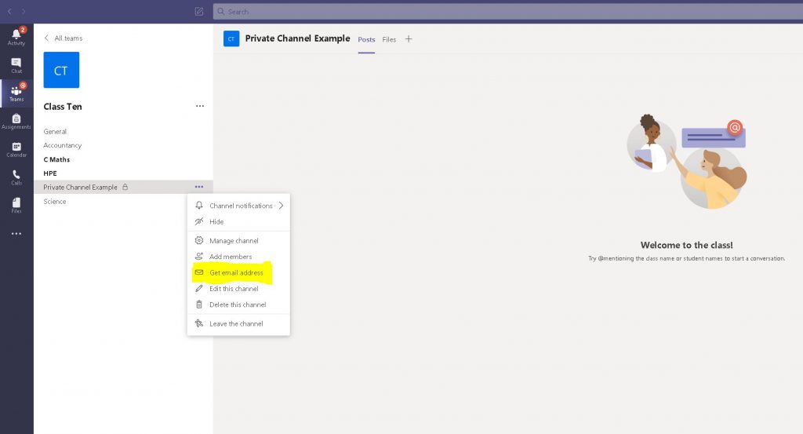Image resolution: width=803 pixels, height=434 pixels.
Task: Click the plus icon to add tab
Action: tap(409, 39)
